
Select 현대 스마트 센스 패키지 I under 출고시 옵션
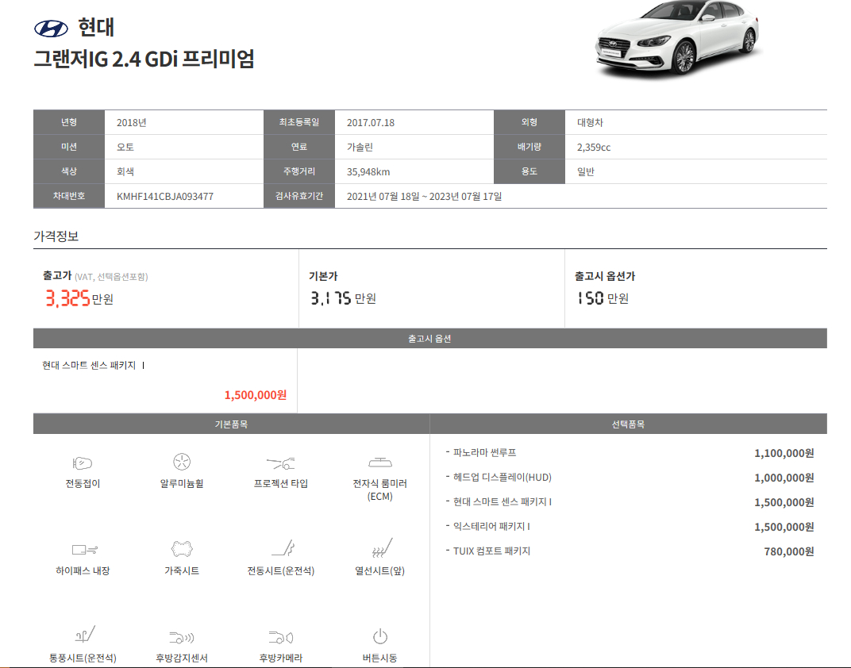pyautogui.click(x=94, y=366)
